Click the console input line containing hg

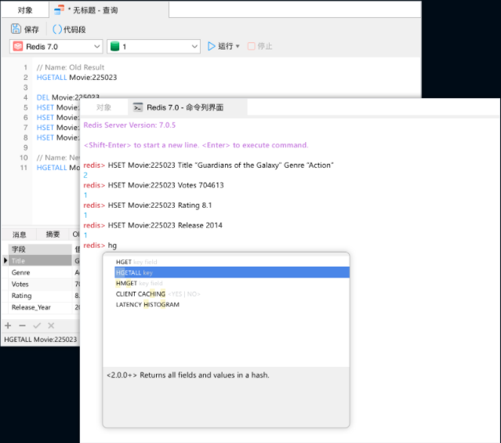click(100, 245)
